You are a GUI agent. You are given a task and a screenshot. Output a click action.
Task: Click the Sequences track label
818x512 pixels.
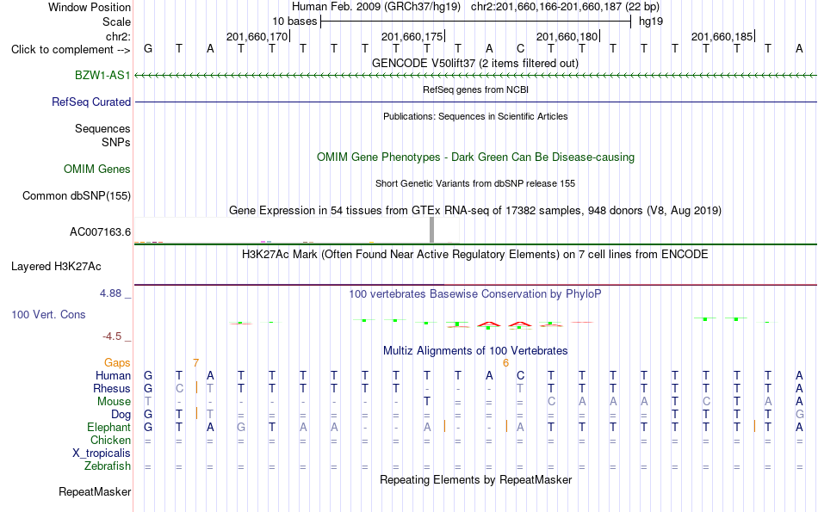point(102,129)
